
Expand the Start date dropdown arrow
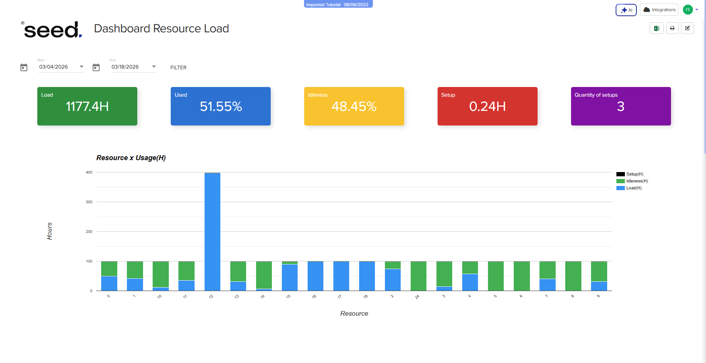[x=82, y=67]
